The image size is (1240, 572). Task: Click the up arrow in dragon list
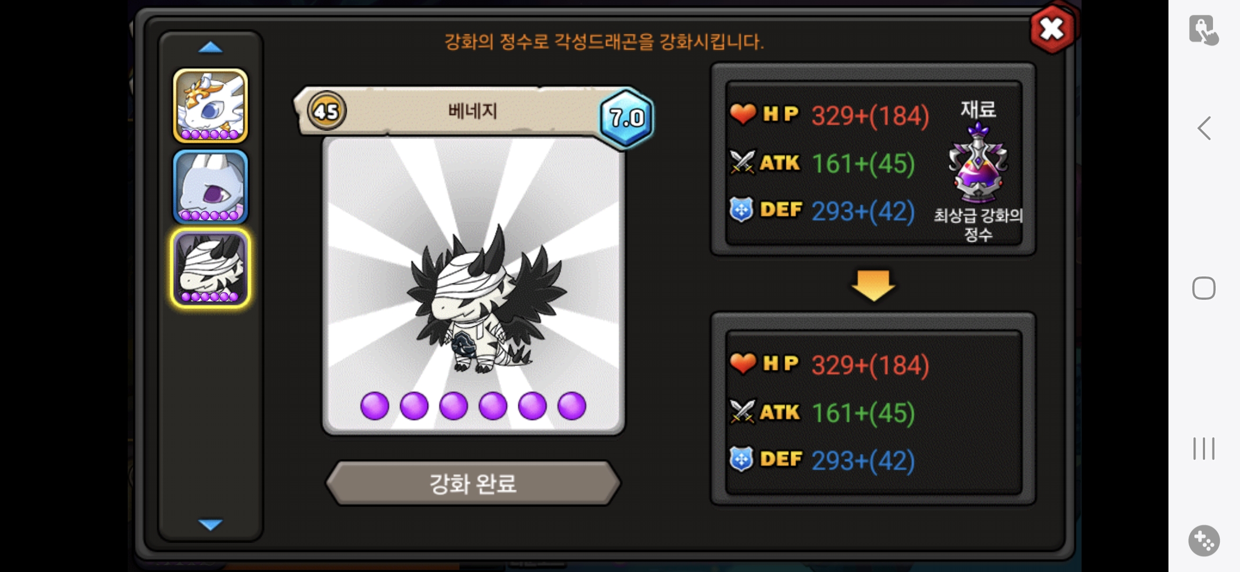[x=210, y=48]
